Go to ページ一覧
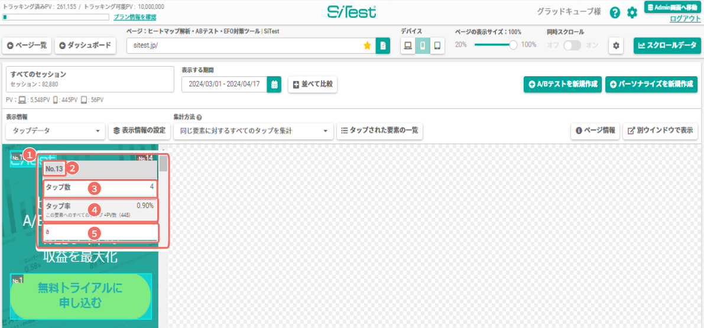The height and width of the screenshot is (328, 704). [27, 46]
